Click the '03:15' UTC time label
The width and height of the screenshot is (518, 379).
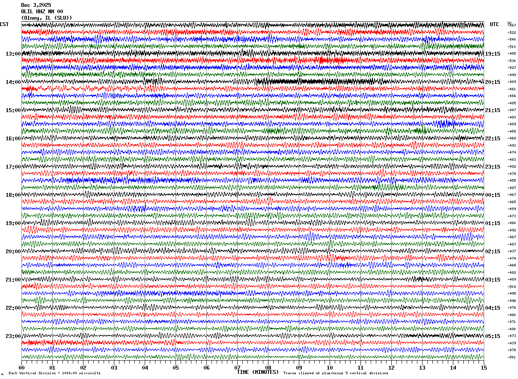click(493, 280)
